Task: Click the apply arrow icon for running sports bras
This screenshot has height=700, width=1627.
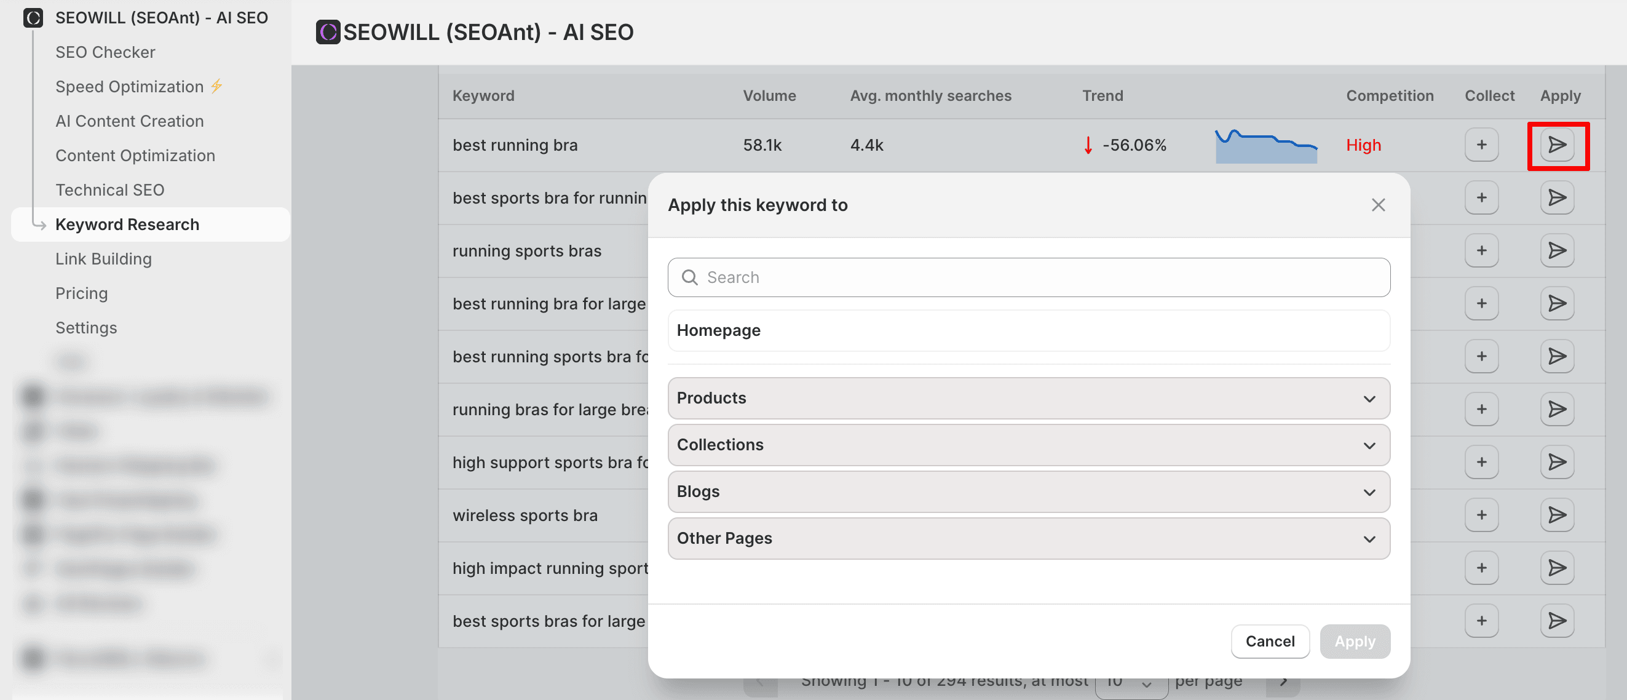Action: 1557,251
